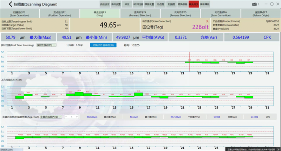Click the blue 切换状态 switch-state button
The width and height of the screenshot is (281, 151).
104,45
